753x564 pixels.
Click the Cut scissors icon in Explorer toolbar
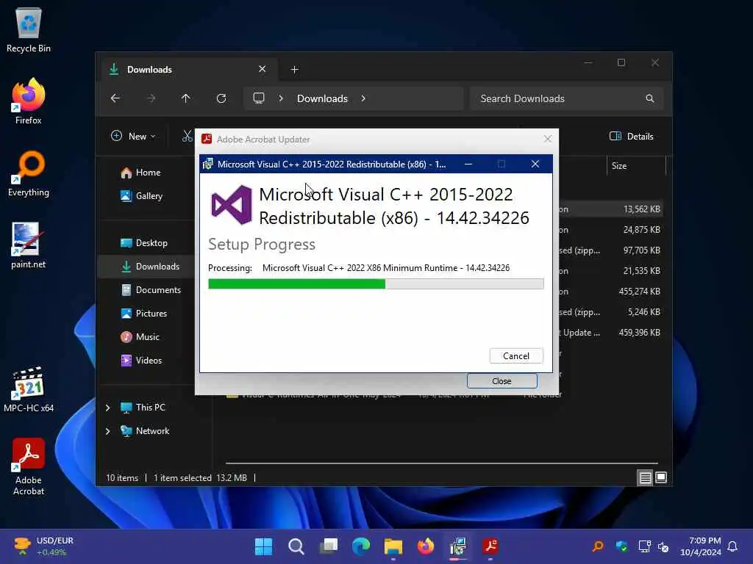[187, 136]
